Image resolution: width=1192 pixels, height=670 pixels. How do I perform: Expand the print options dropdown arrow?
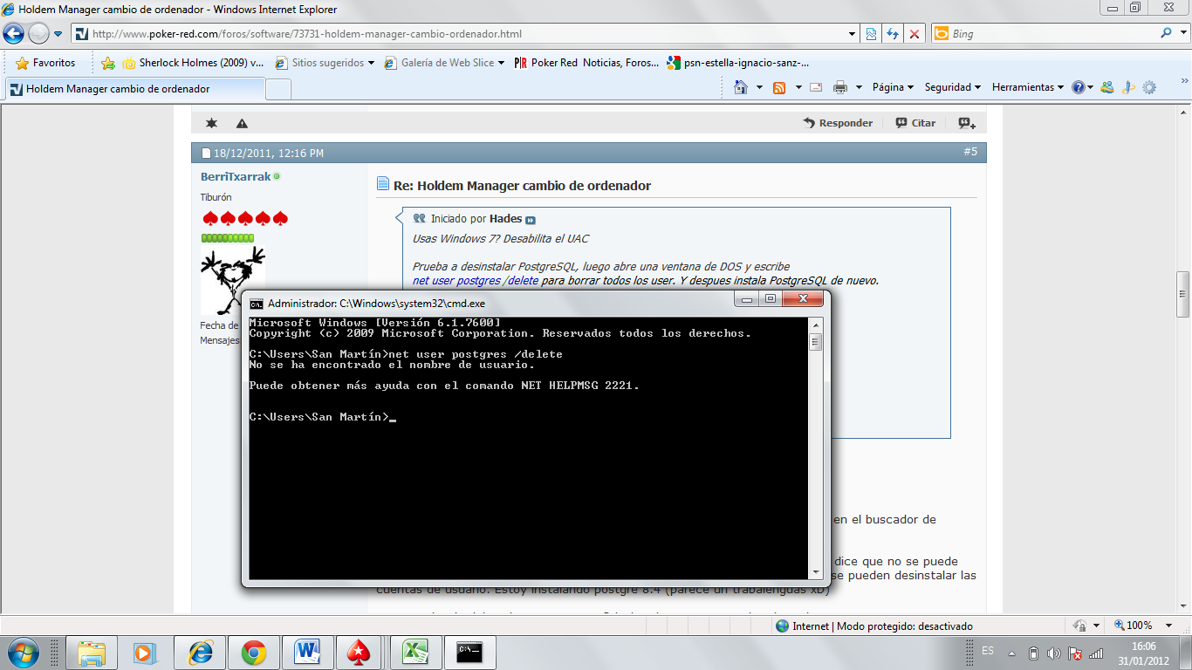tap(859, 87)
